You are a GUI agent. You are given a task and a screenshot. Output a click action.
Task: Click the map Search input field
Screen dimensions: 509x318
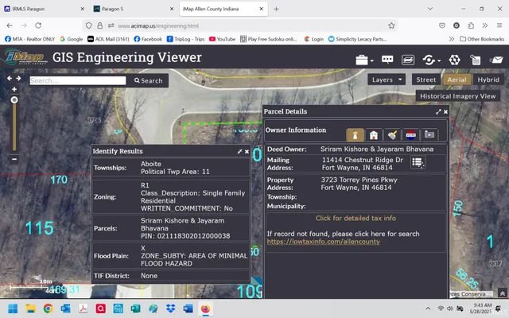(78, 80)
